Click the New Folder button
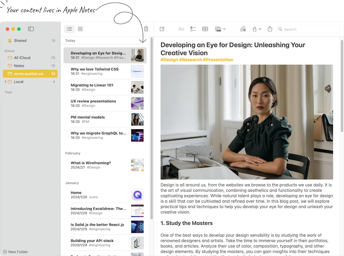344x256 pixels. pos(15,252)
